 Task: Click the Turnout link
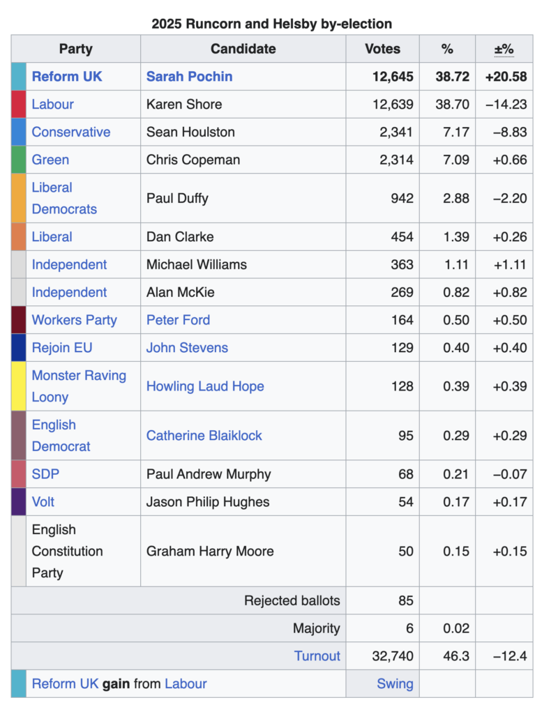click(317, 656)
